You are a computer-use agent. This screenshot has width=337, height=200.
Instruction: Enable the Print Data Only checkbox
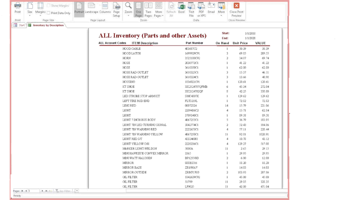[48, 13]
